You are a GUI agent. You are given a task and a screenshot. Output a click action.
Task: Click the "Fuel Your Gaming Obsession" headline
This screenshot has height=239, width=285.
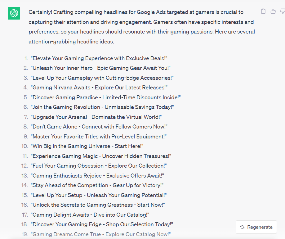point(99,166)
